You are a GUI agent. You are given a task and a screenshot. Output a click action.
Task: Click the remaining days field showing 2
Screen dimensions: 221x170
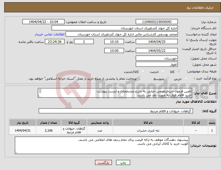coord(84,42)
